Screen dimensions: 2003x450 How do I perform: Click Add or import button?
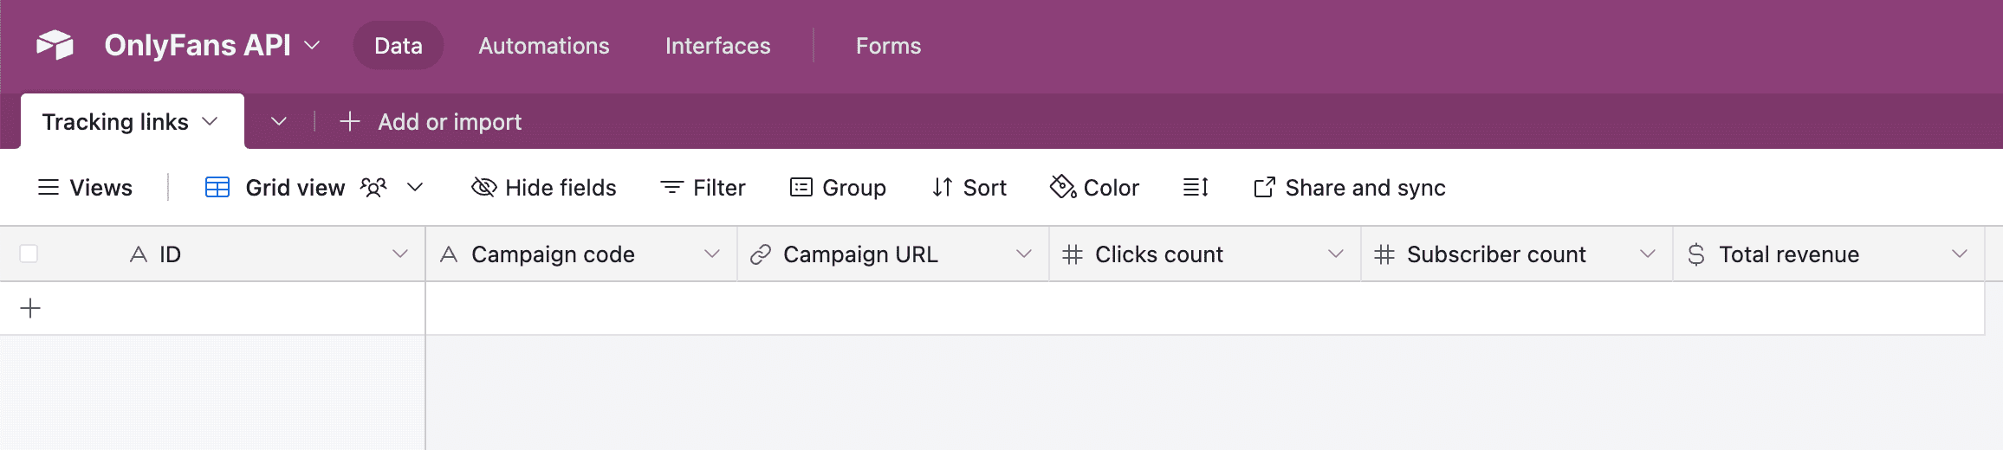(431, 122)
